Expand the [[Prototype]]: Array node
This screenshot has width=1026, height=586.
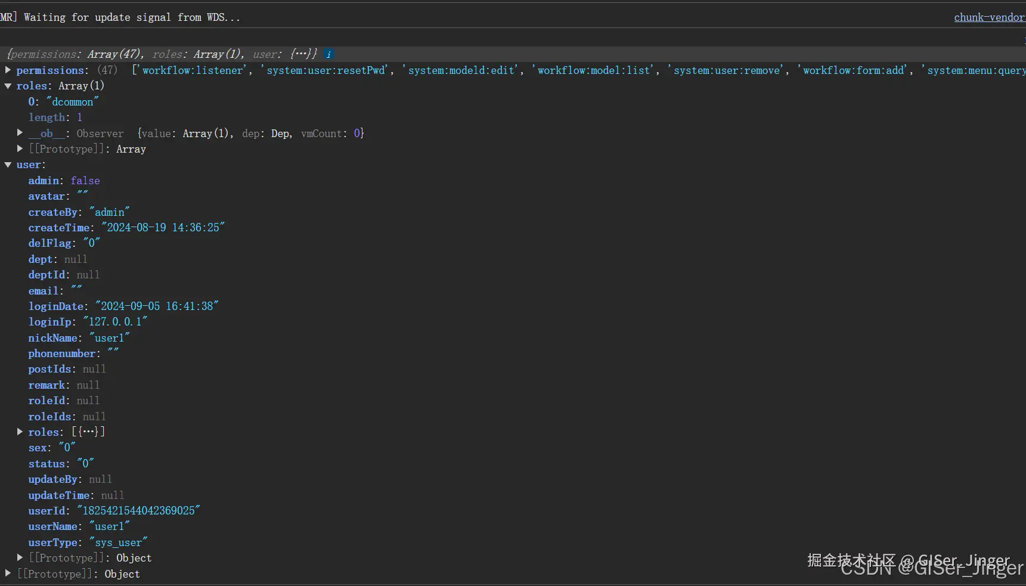point(20,148)
